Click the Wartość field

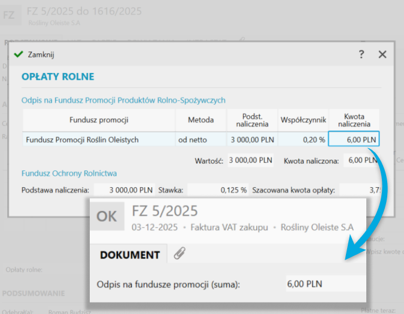tap(250, 160)
